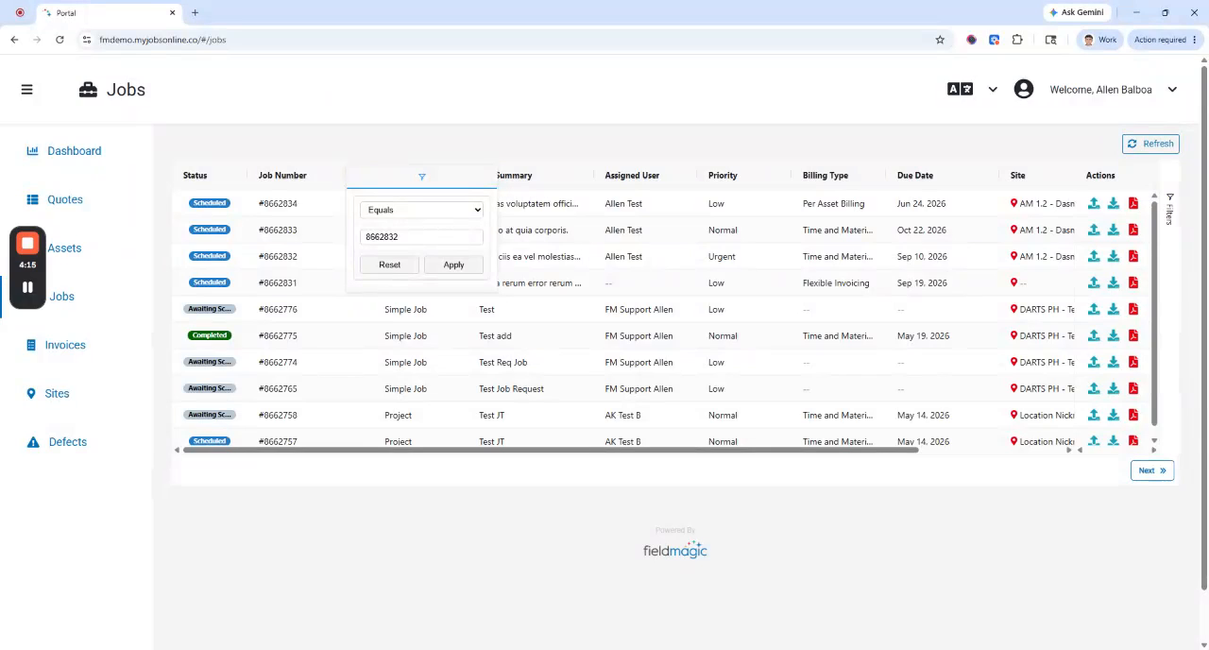Click the Reset filter button

(x=389, y=265)
